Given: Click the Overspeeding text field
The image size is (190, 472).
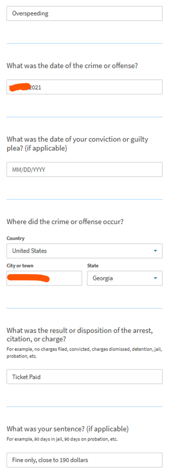Looking at the screenshot, I should (x=84, y=13).
